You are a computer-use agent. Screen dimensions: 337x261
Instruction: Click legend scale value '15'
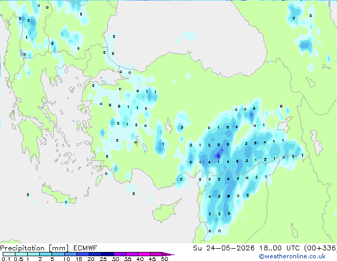79,259
